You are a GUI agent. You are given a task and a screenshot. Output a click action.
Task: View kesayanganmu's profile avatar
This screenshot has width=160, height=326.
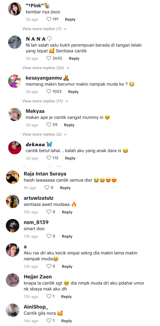15,81
